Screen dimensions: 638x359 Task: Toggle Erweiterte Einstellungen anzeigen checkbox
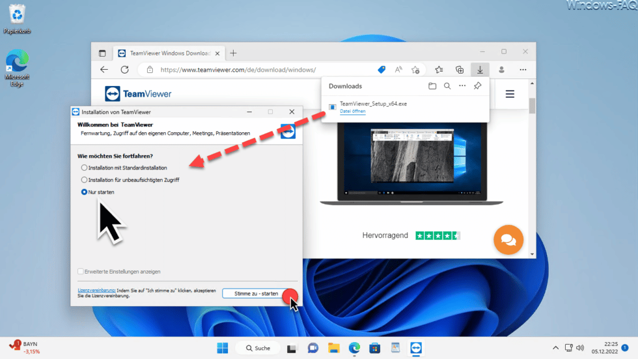point(80,272)
